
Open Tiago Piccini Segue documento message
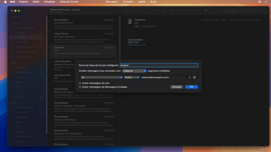coord(84,38)
